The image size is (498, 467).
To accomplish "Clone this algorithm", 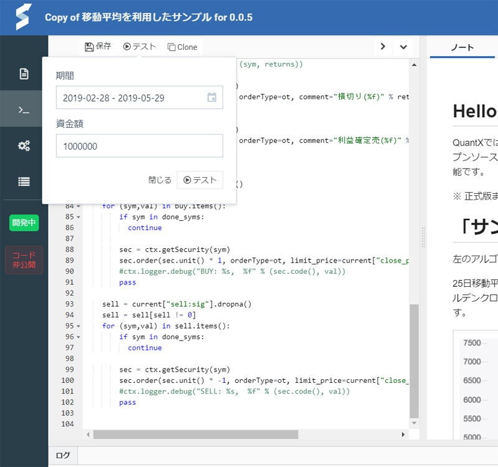I will tap(182, 47).
